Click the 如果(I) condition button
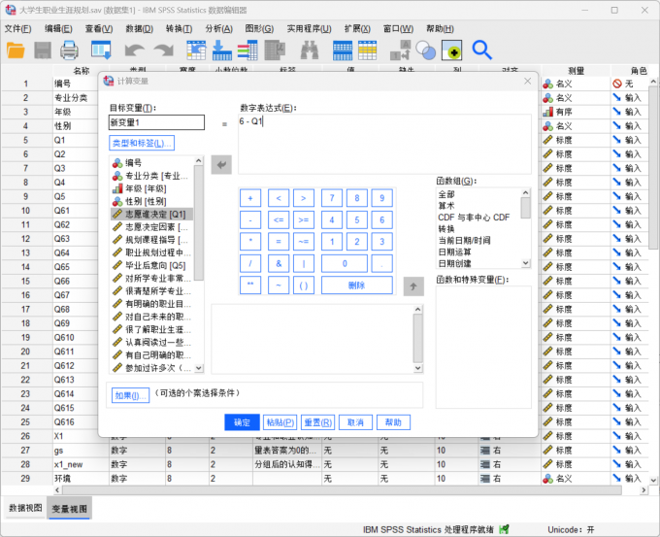This screenshot has width=660, height=537. point(130,395)
